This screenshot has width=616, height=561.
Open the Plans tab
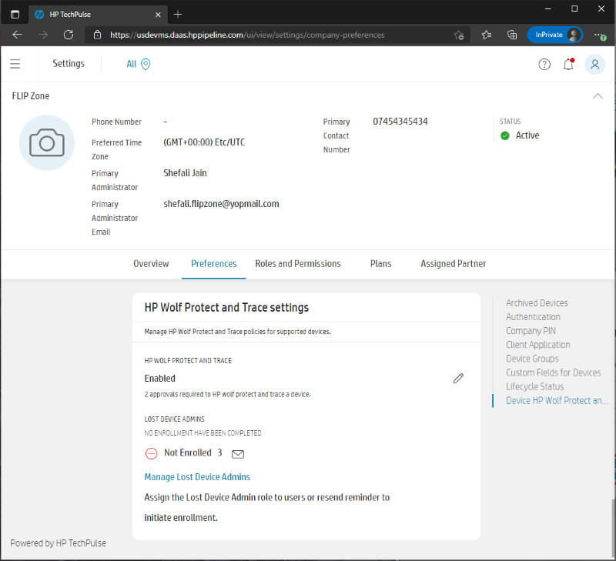(x=380, y=263)
